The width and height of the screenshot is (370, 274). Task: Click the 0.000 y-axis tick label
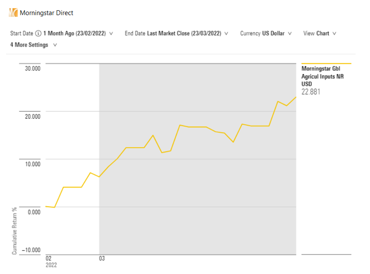click(x=34, y=212)
